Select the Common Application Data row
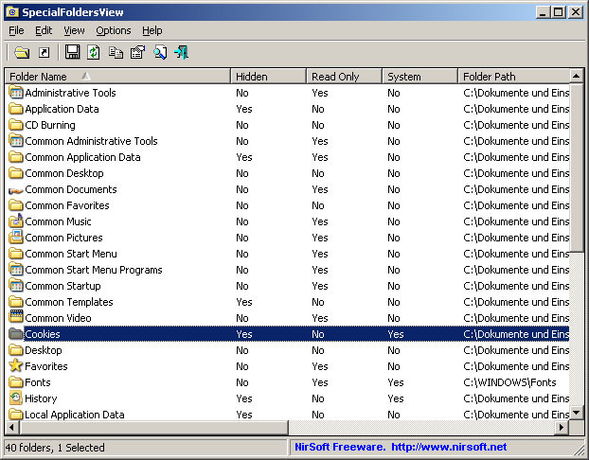 pyautogui.click(x=289, y=157)
